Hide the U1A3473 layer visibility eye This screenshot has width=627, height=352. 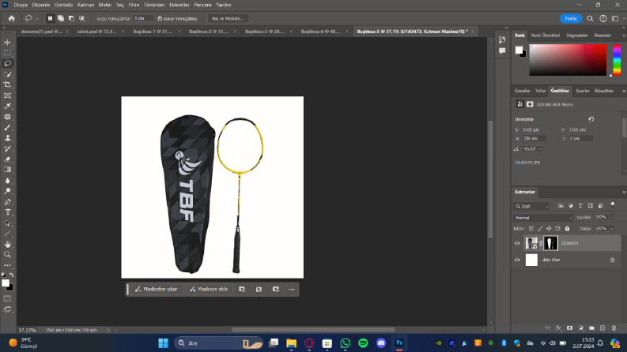[x=517, y=243]
